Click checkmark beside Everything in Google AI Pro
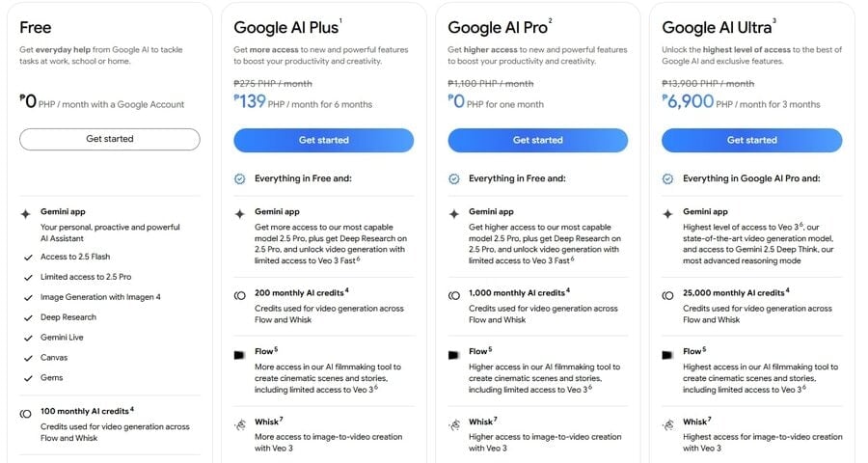Viewport: 868px width, 463px height. [667, 178]
